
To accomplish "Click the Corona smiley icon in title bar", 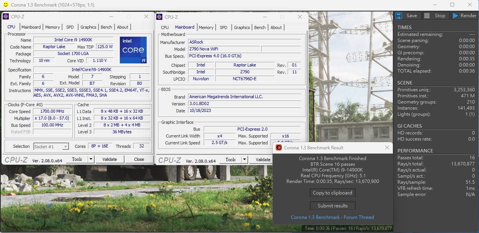I will coord(5,5).
